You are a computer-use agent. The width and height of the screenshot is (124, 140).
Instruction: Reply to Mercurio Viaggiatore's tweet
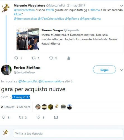coord(16,58)
